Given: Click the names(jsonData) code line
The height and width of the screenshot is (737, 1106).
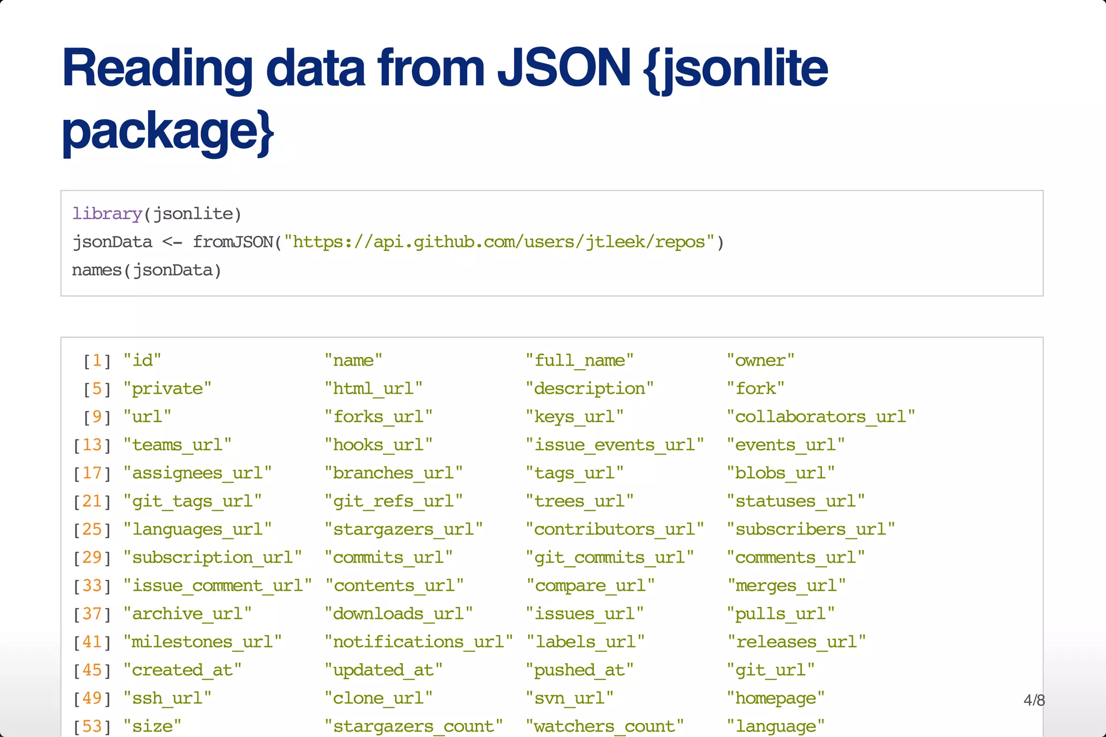Looking at the screenshot, I should [x=147, y=270].
